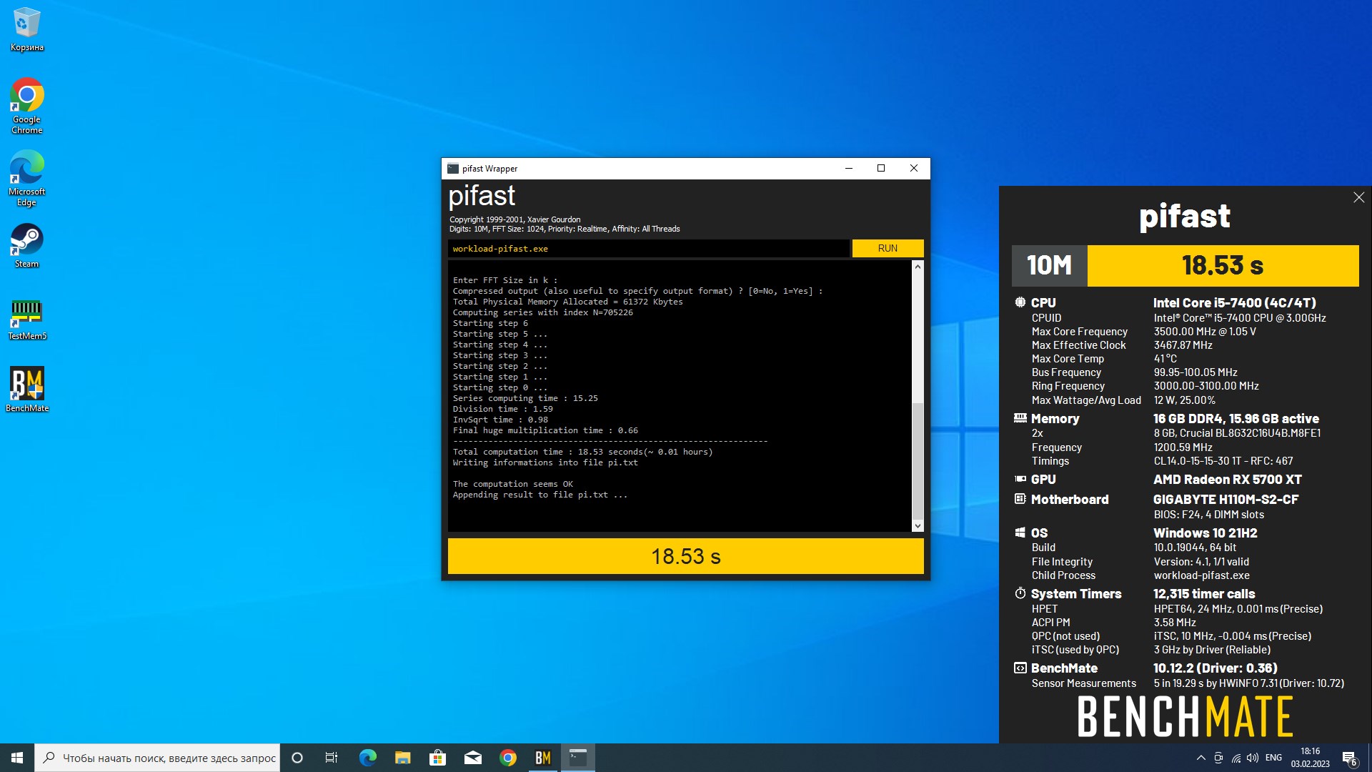This screenshot has width=1372, height=772.
Task: Open File Explorer from the taskbar
Action: pos(402,758)
